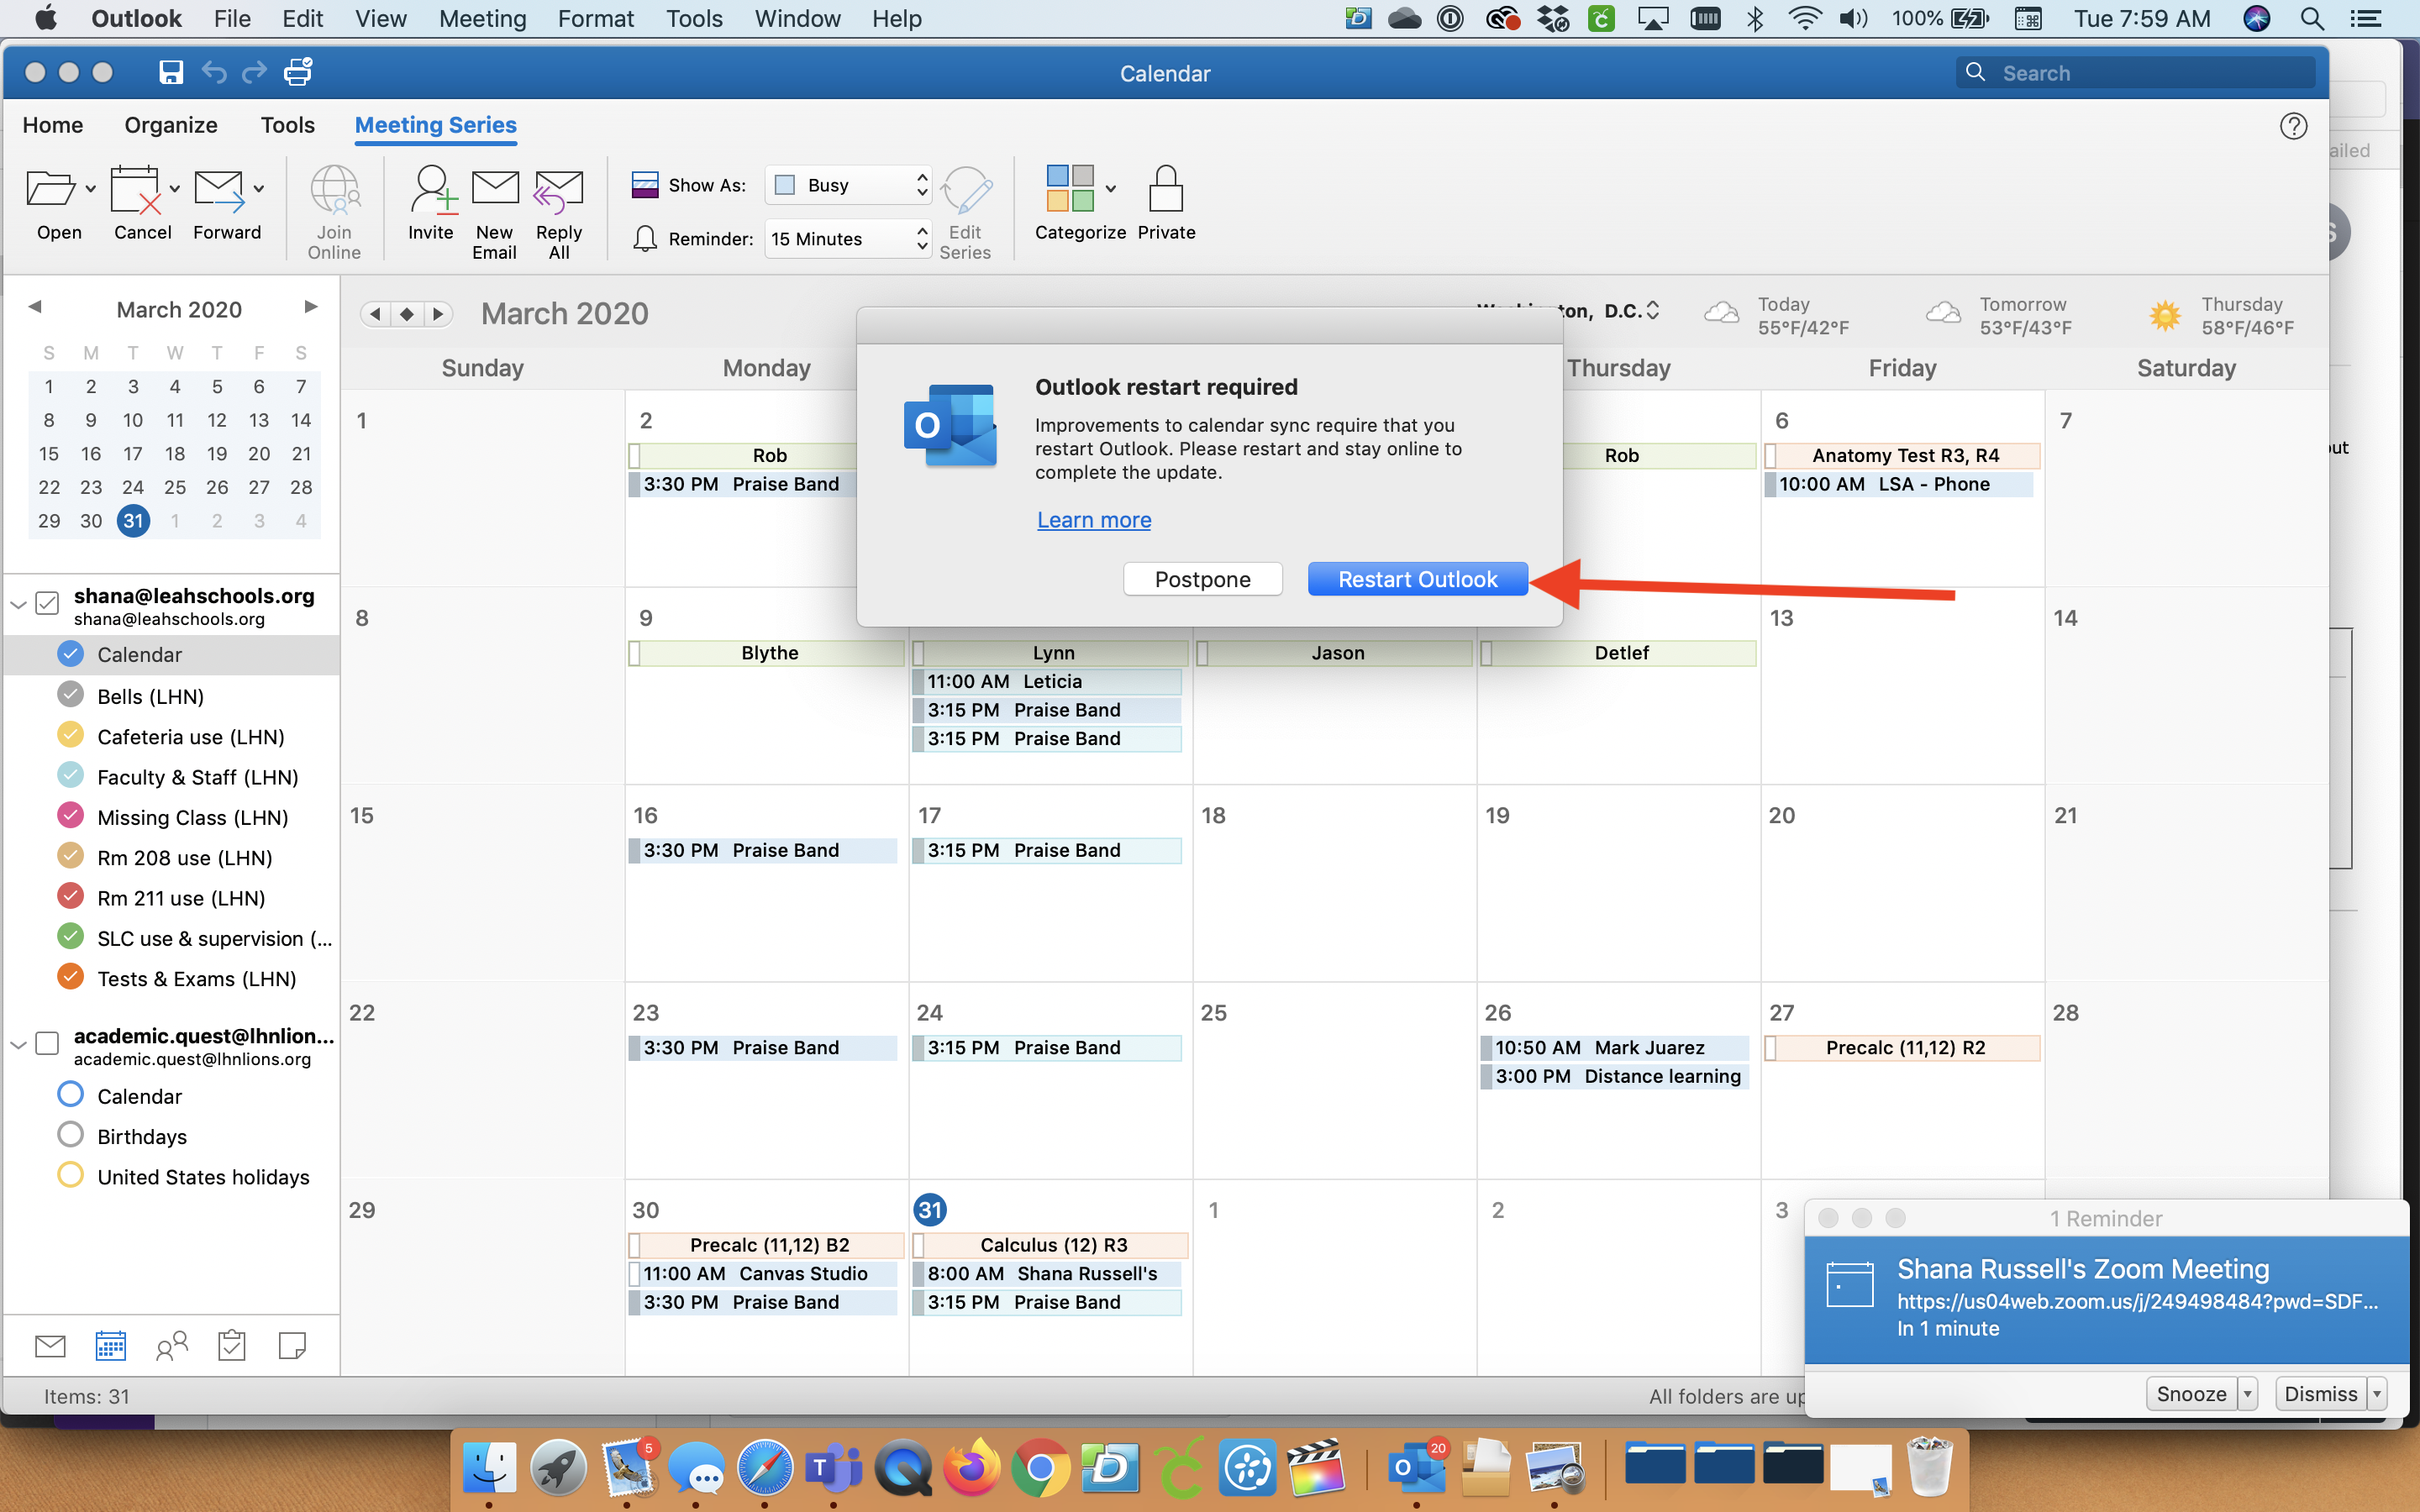Click the Snooze reminder button

tap(2191, 1390)
